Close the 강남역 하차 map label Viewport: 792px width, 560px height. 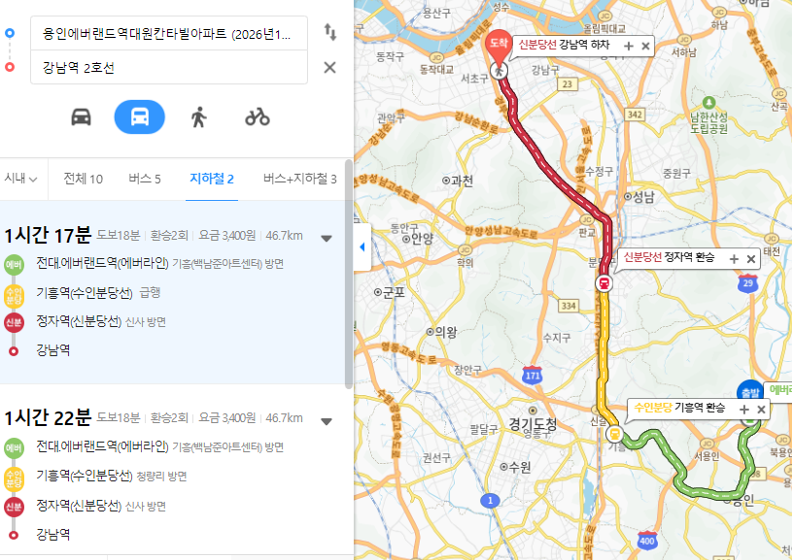(645, 47)
